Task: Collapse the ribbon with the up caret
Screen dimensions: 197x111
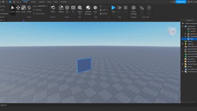Action: coord(171,2)
